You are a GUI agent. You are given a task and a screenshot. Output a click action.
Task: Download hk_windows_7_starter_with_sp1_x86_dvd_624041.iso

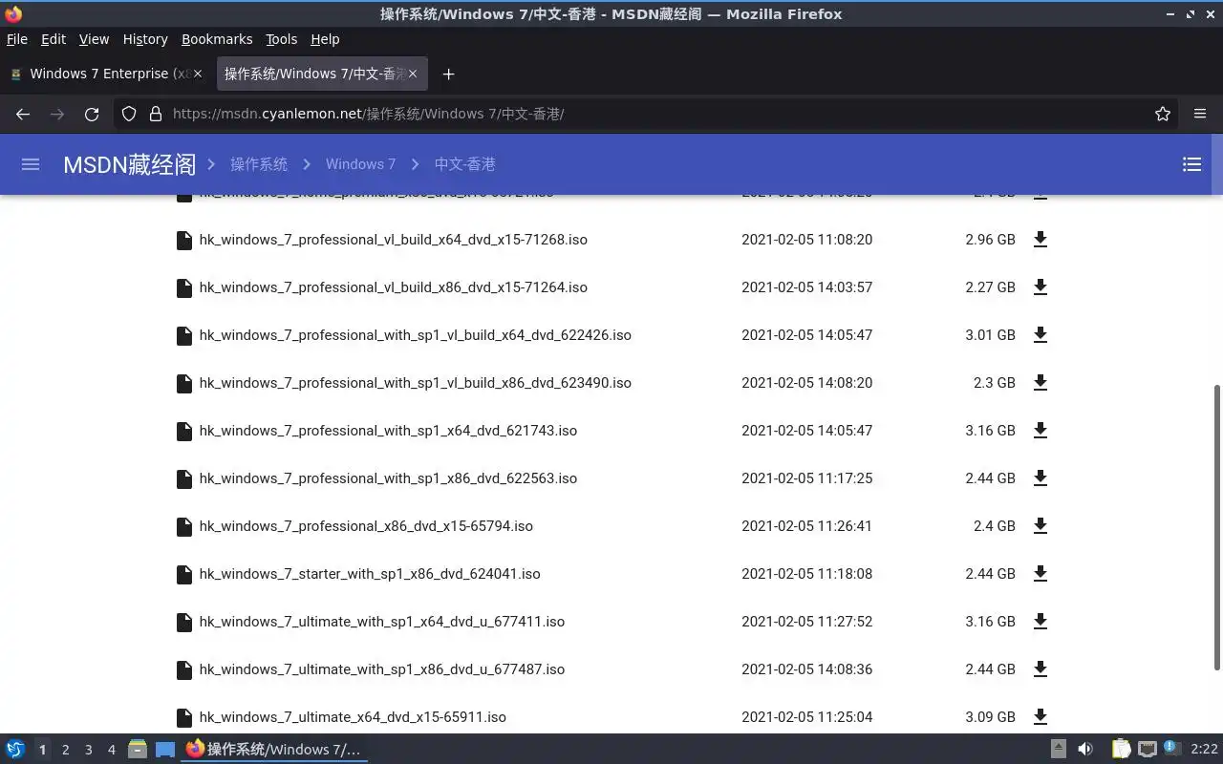pyautogui.click(x=1041, y=574)
